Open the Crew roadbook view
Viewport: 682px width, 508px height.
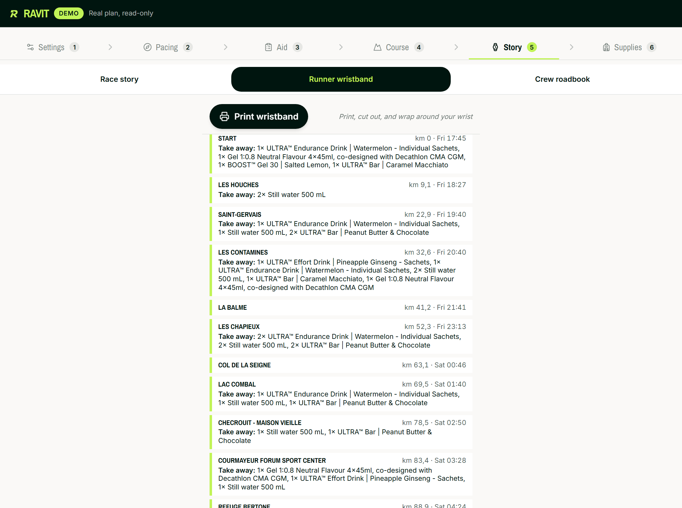562,79
